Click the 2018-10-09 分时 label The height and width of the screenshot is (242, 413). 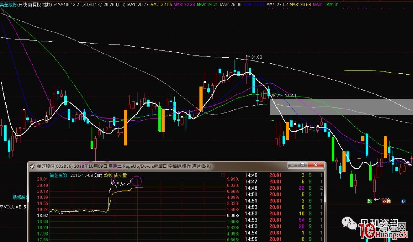tap(86, 175)
